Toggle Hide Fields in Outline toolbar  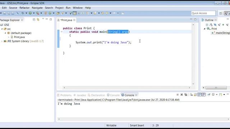(215, 25)
